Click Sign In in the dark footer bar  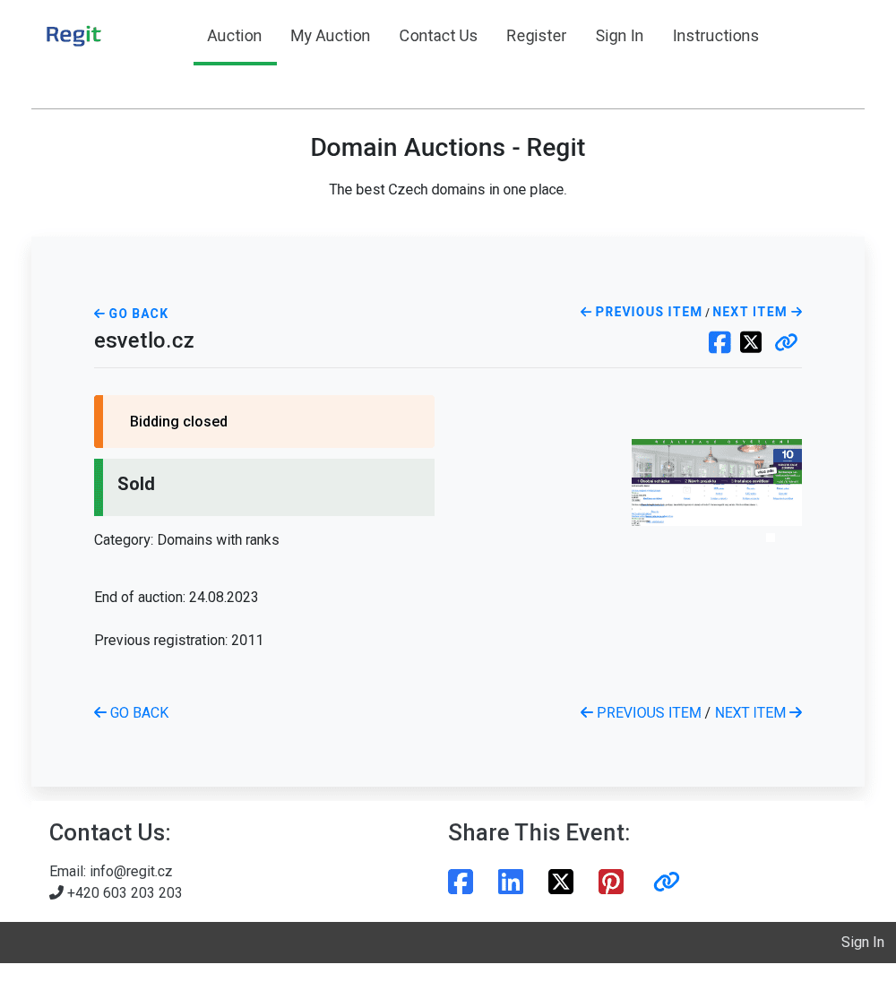coord(862,943)
